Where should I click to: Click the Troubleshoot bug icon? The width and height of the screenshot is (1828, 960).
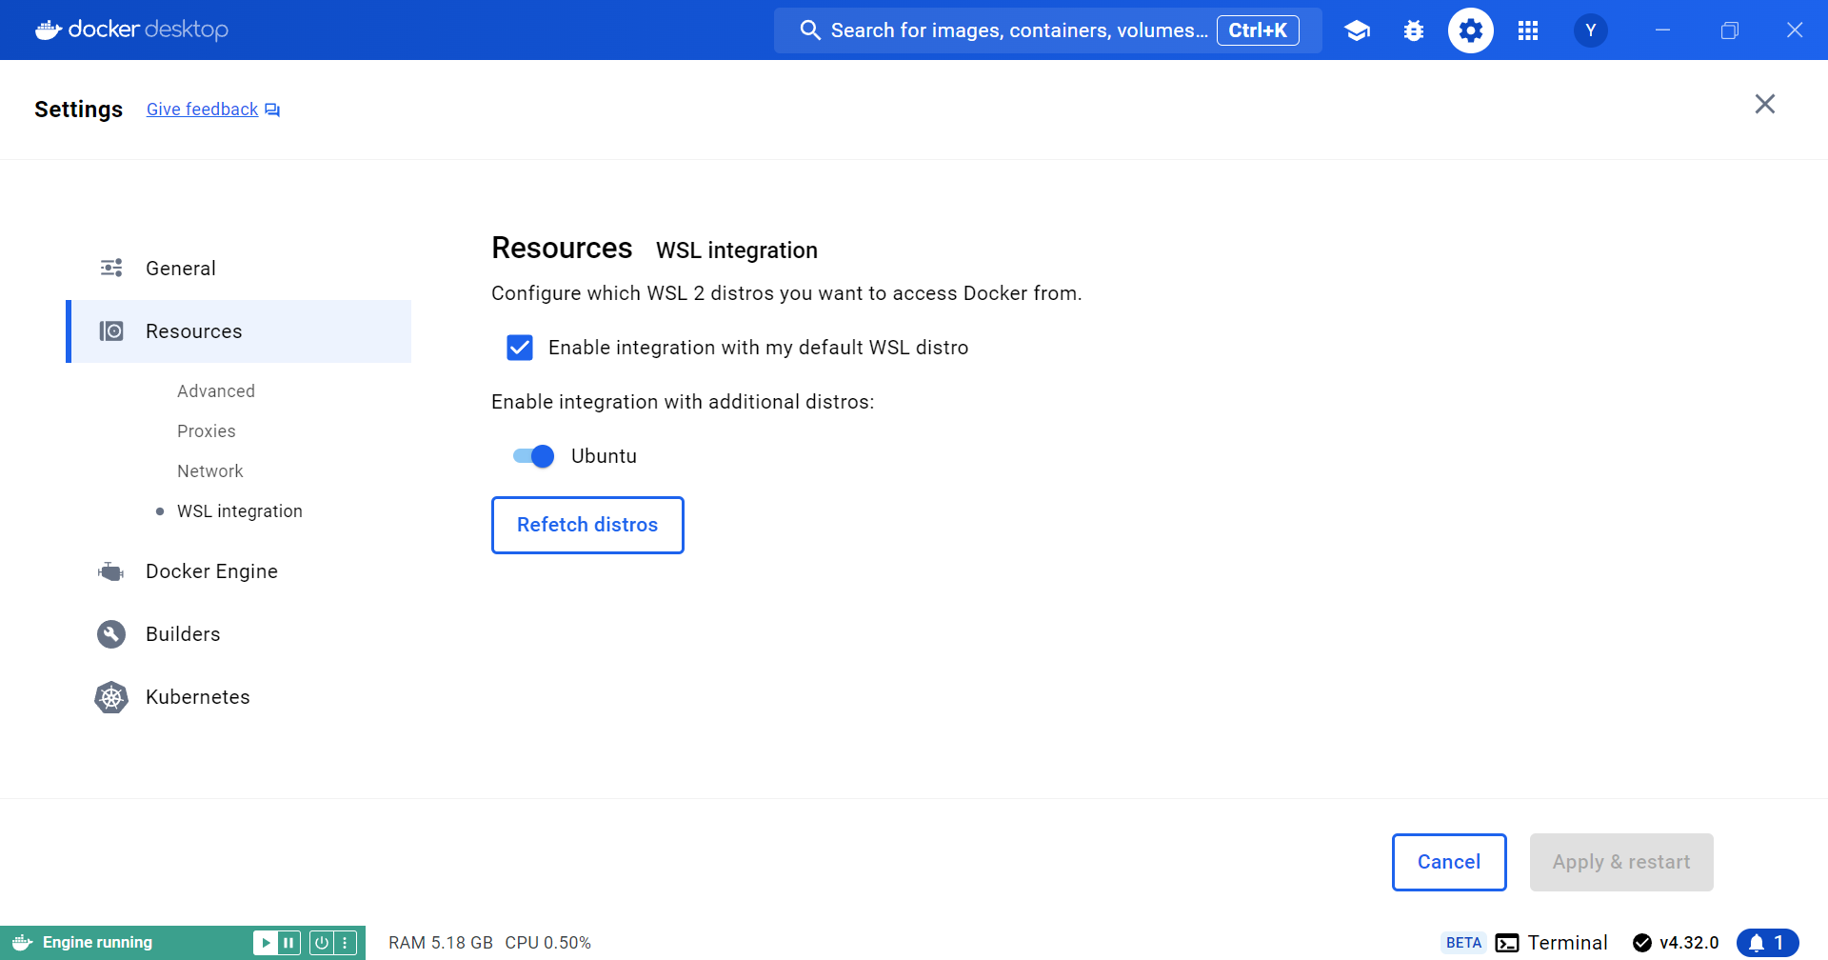1414,30
